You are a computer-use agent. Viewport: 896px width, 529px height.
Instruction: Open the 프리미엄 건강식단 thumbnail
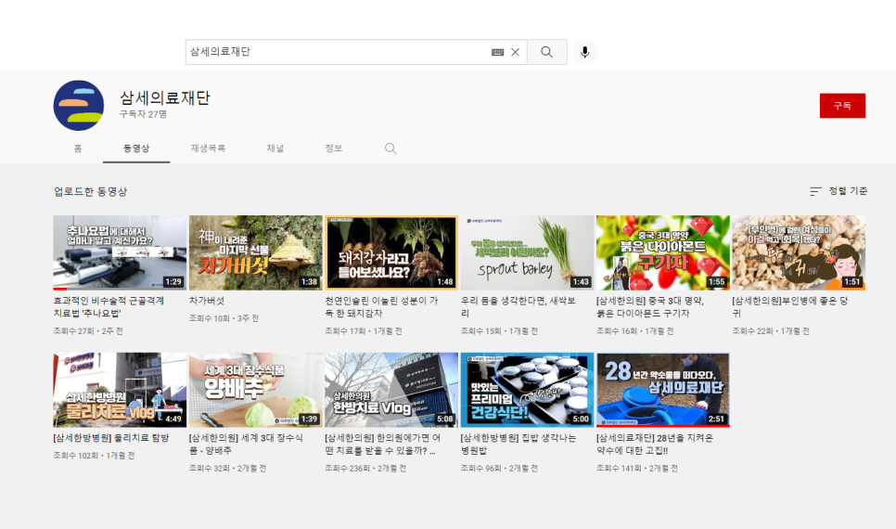(x=527, y=390)
